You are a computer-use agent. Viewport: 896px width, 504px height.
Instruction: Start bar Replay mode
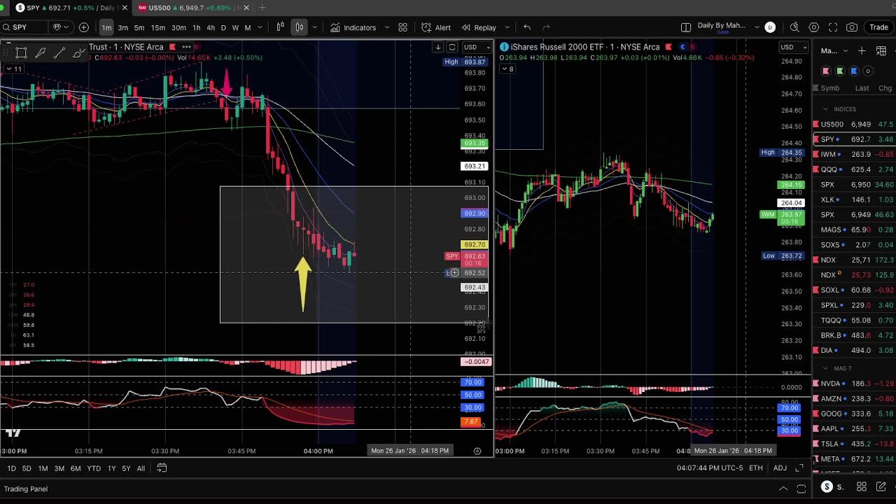click(x=479, y=27)
